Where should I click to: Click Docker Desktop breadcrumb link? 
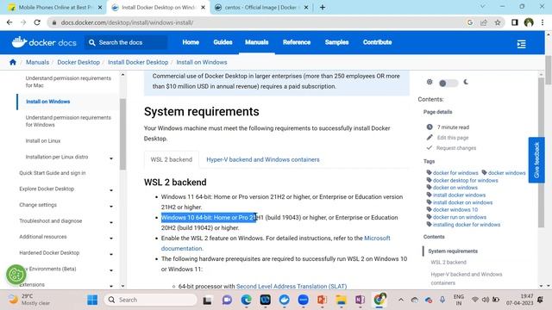tap(78, 62)
